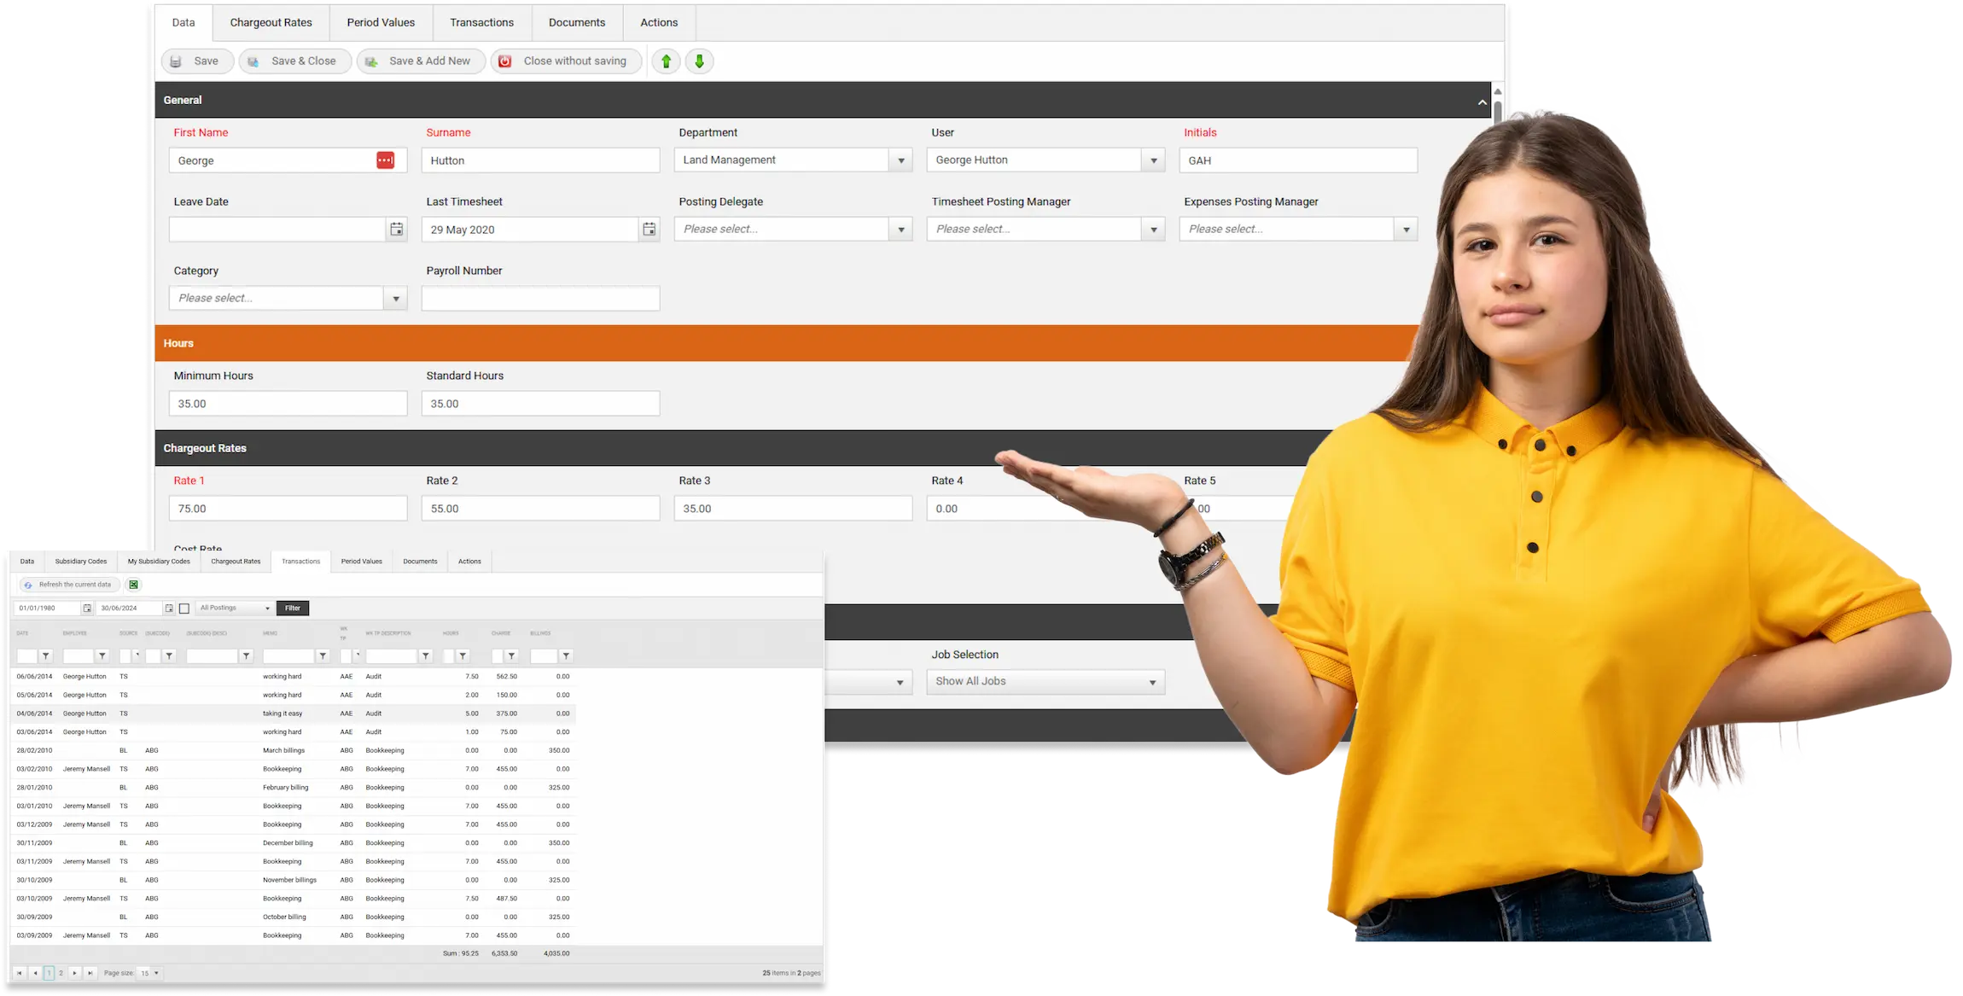Image resolution: width=1963 pixels, height=996 pixels.
Task: Click the dark Filter button
Action: (x=293, y=609)
